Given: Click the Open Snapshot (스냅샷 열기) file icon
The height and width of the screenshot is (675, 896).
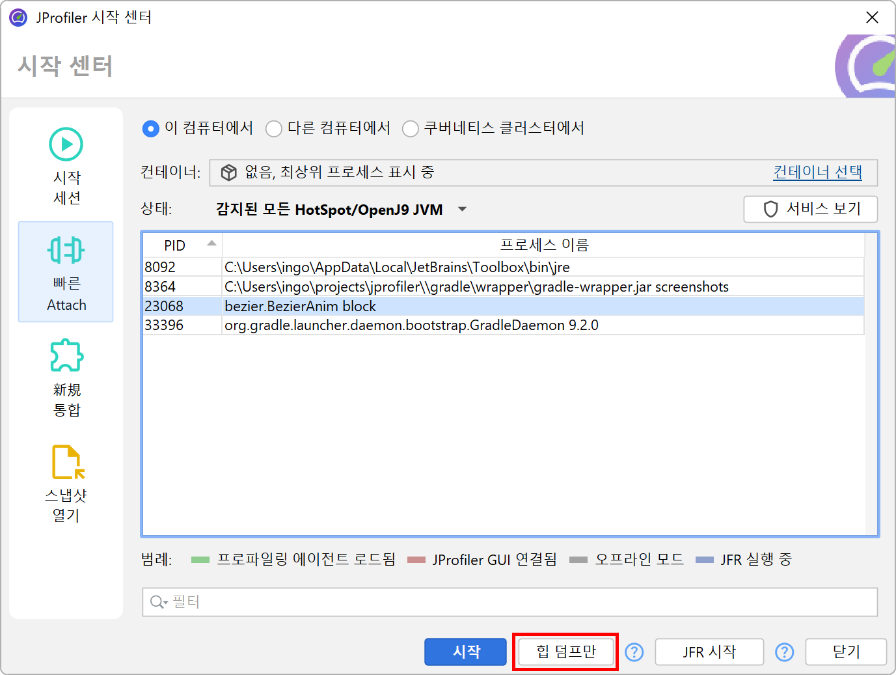Looking at the screenshot, I should (67, 461).
